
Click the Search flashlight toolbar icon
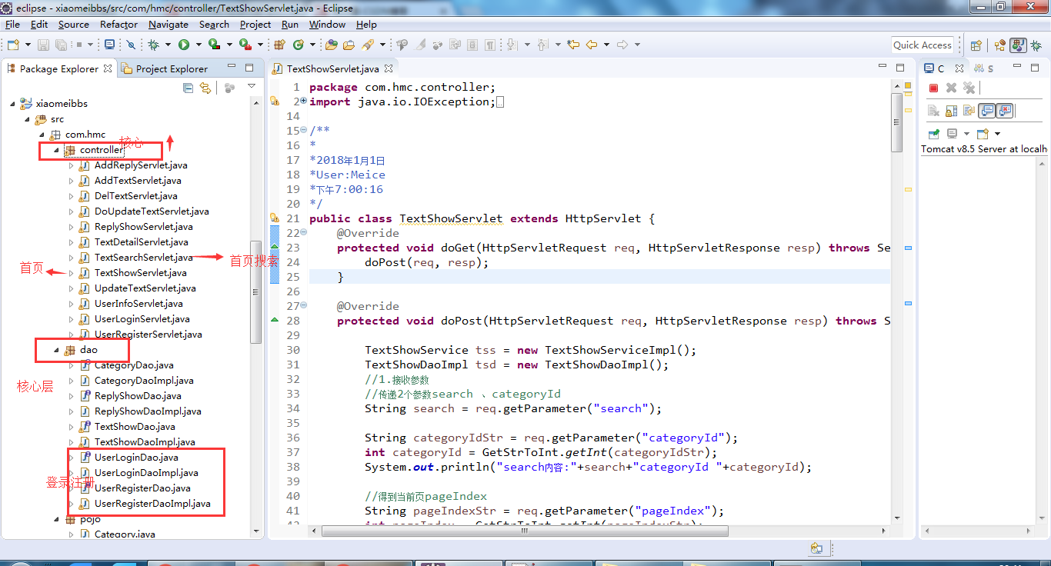[368, 45]
